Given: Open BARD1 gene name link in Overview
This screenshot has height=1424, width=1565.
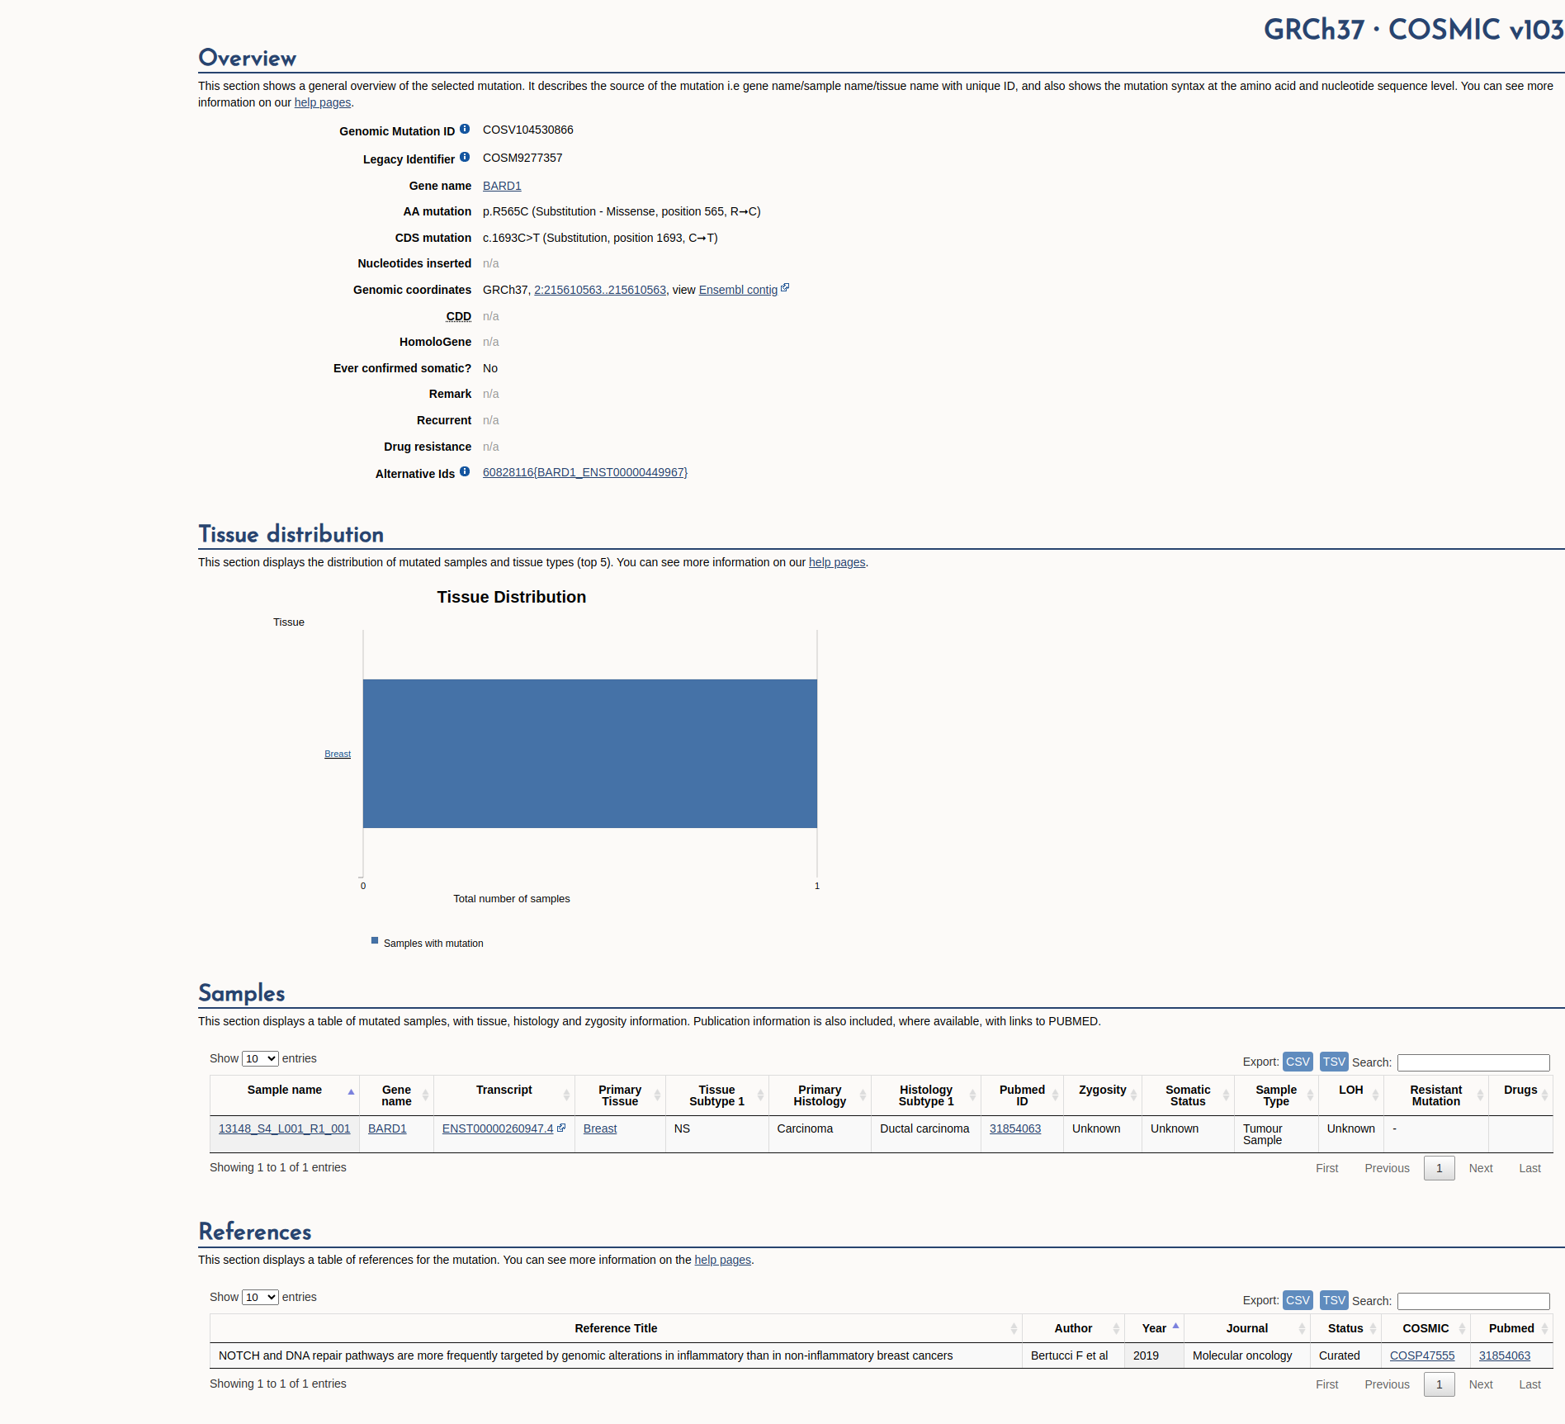Looking at the screenshot, I should [x=502, y=186].
